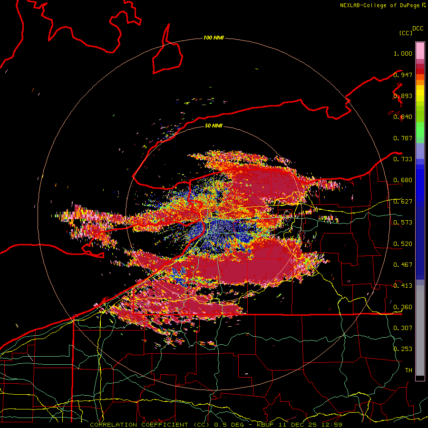Click the 0.893 legend value

tap(403, 96)
